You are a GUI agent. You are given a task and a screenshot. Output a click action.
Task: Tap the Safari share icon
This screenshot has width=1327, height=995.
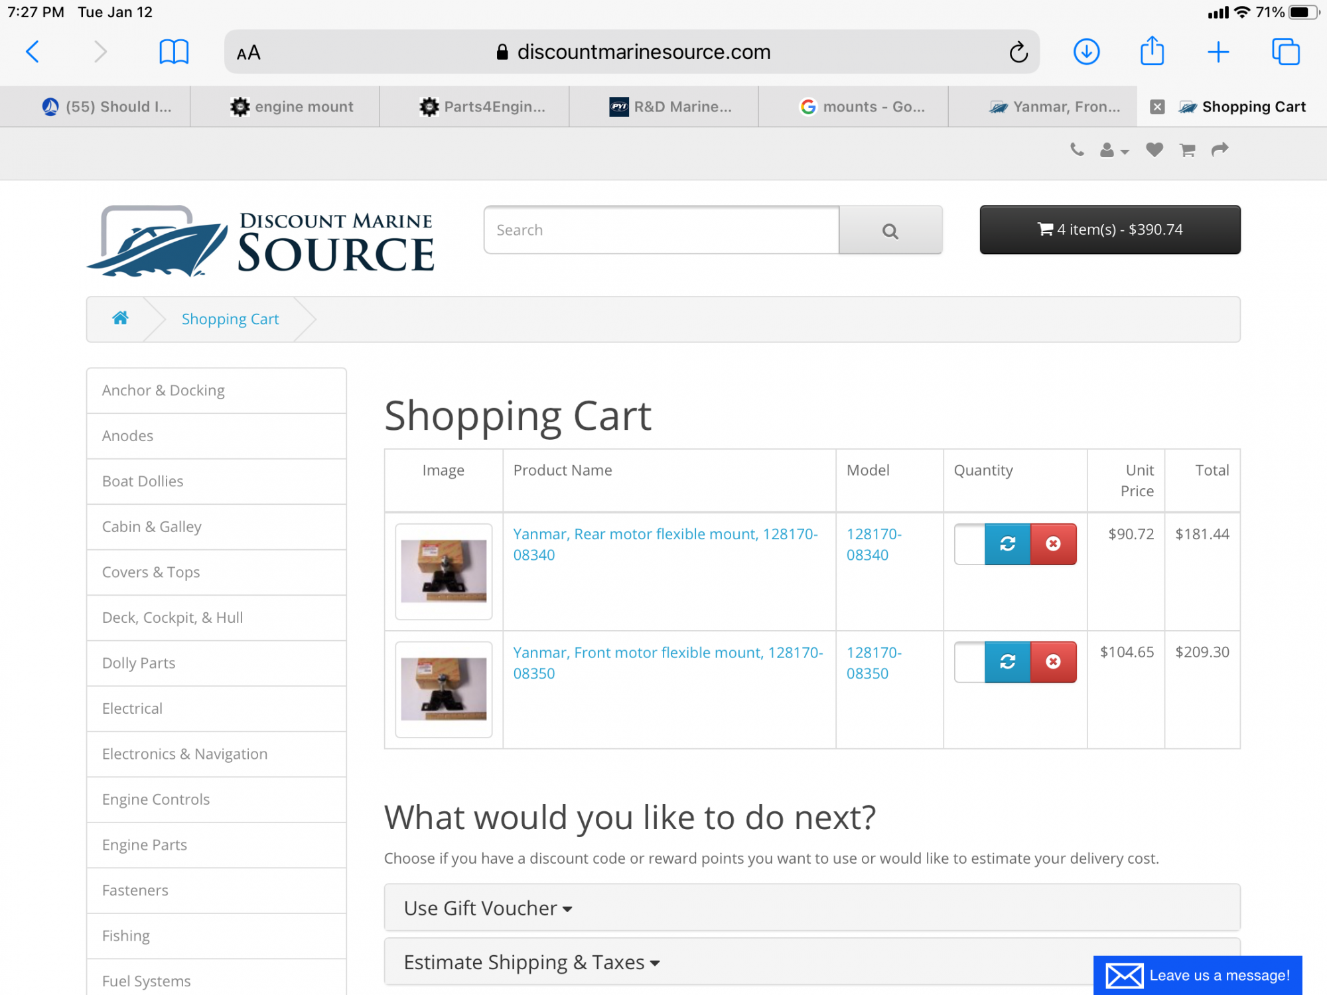pos(1152,51)
